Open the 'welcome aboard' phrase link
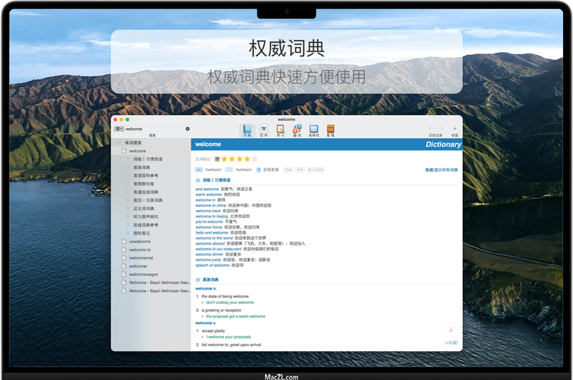The image size is (573, 380). [210, 243]
